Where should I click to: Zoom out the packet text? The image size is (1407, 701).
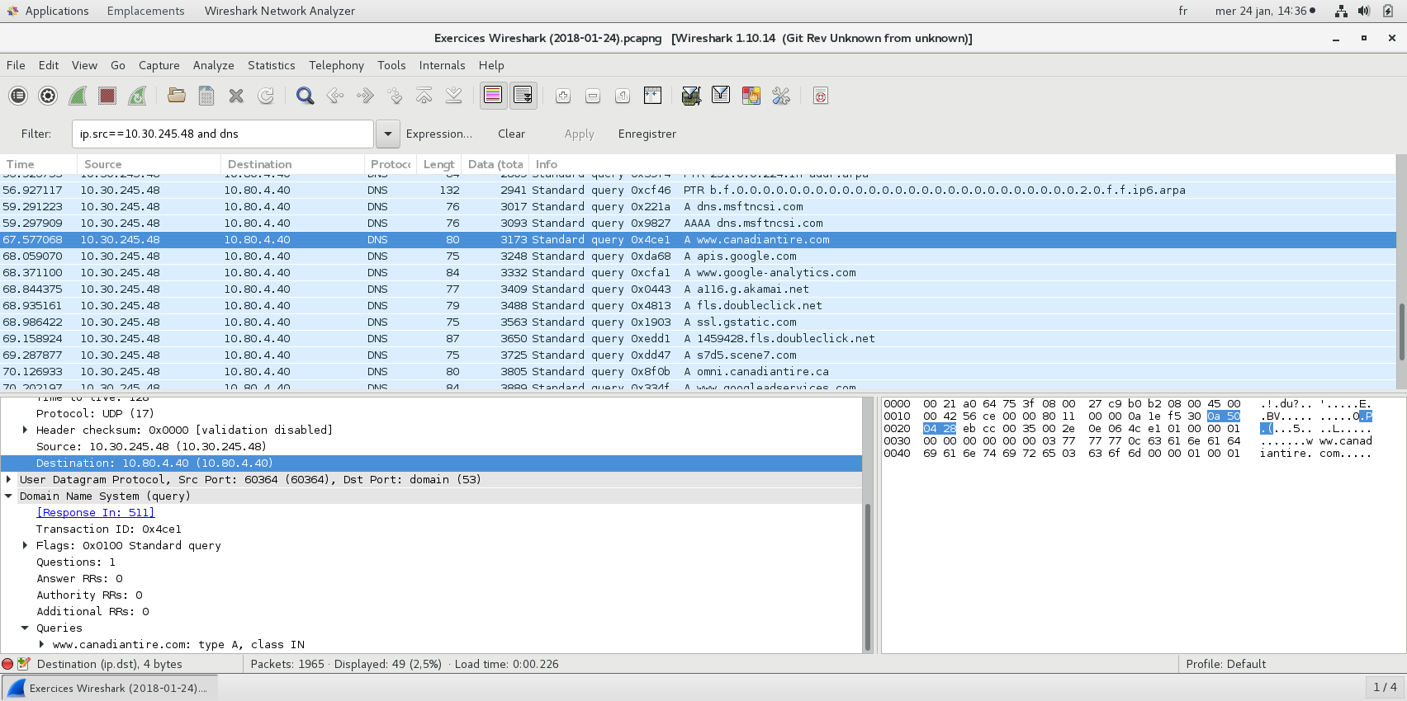coord(593,96)
